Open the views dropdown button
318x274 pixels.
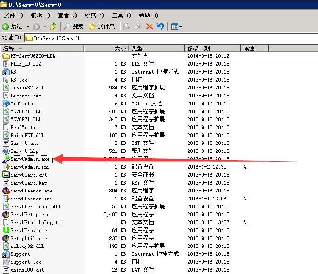[176, 27]
